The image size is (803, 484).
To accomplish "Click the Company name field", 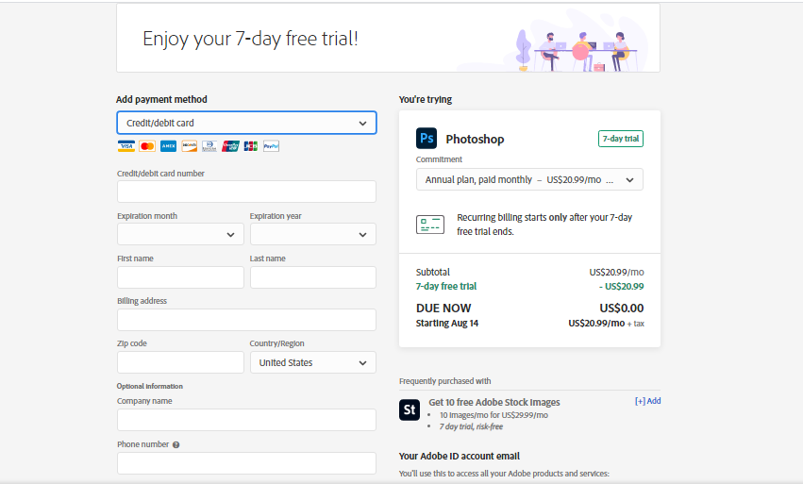I will point(247,420).
